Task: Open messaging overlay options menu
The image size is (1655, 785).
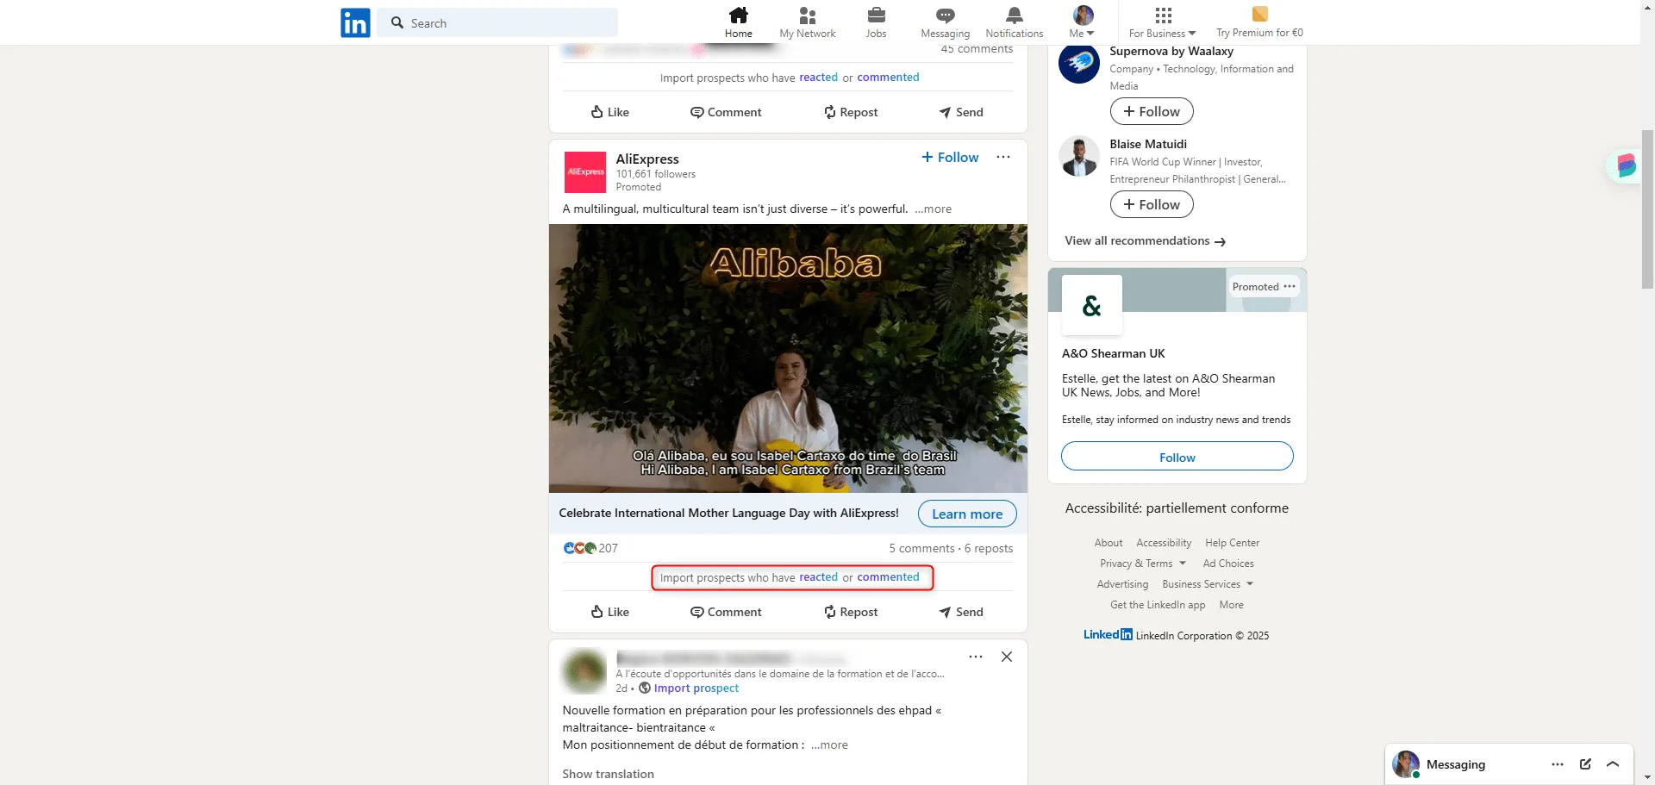Action: point(1558,764)
